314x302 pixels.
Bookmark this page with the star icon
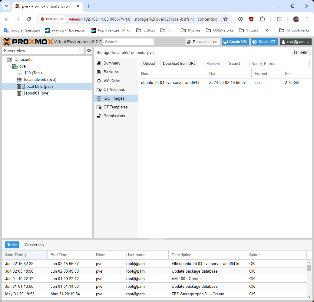pos(225,19)
